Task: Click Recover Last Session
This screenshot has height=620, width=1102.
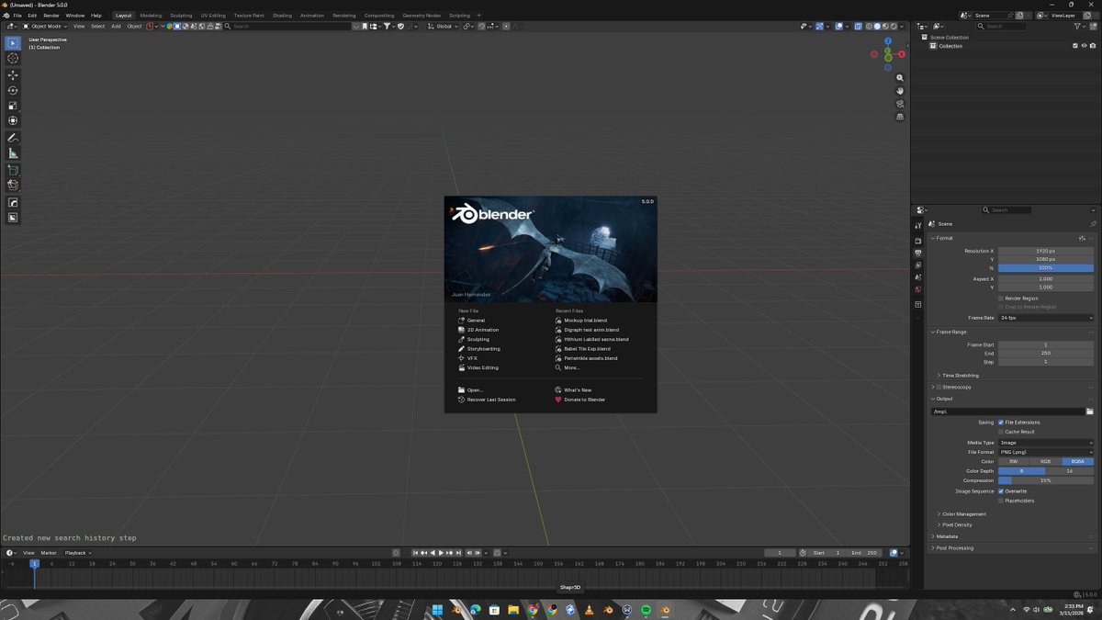Action: (x=490, y=400)
